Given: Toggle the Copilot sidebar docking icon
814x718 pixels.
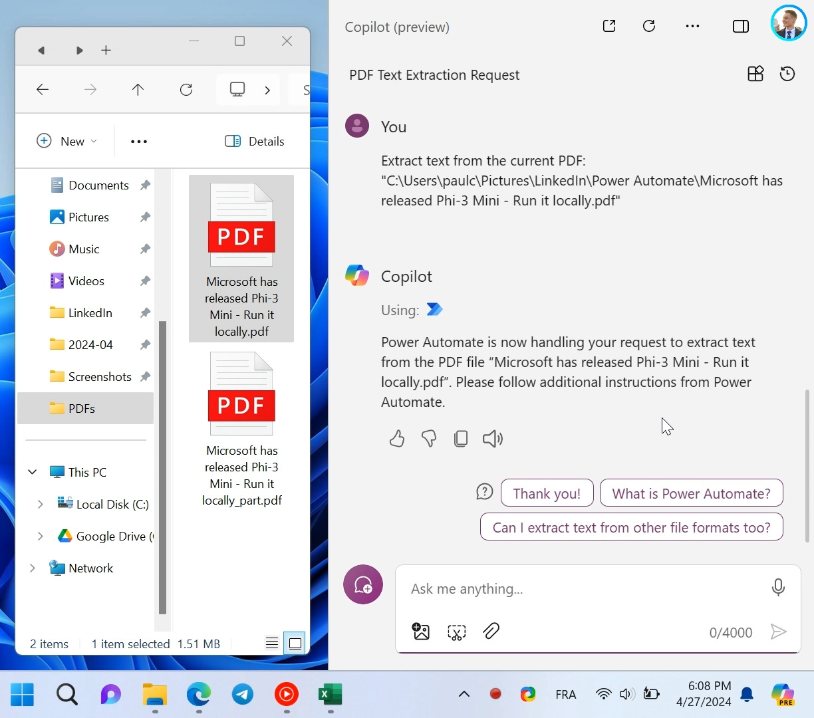Looking at the screenshot, I should pyautogui.click(x=740, y=26).
